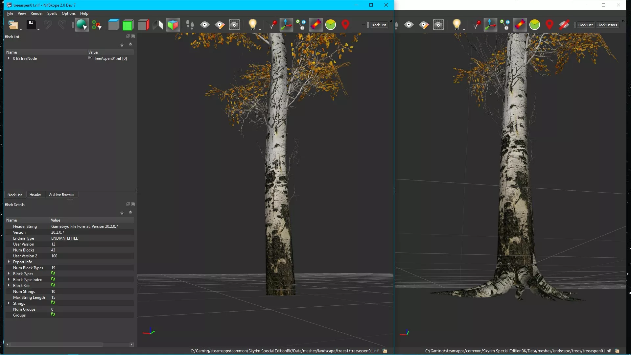
Task: Click Block List button in left toolbar
Action: point(379,25)
